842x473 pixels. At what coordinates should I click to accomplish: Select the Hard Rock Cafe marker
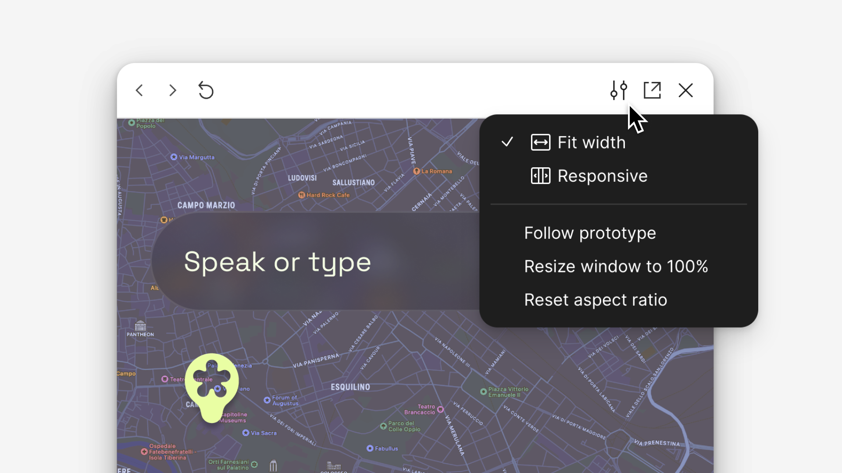tap(302, 195)
